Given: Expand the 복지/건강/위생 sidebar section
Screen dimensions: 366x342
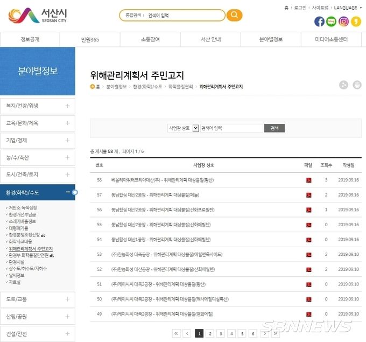Looking at the screenshot, I should (x=38, y=106).
